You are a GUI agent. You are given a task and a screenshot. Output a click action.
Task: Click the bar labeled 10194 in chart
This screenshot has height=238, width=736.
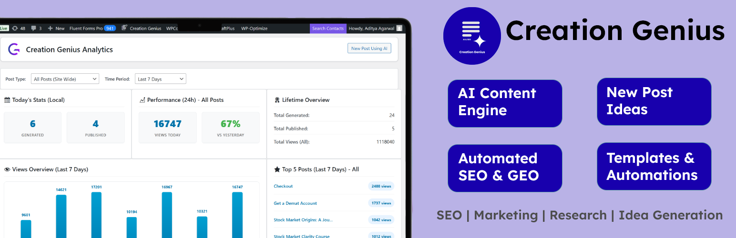[132, 228]
